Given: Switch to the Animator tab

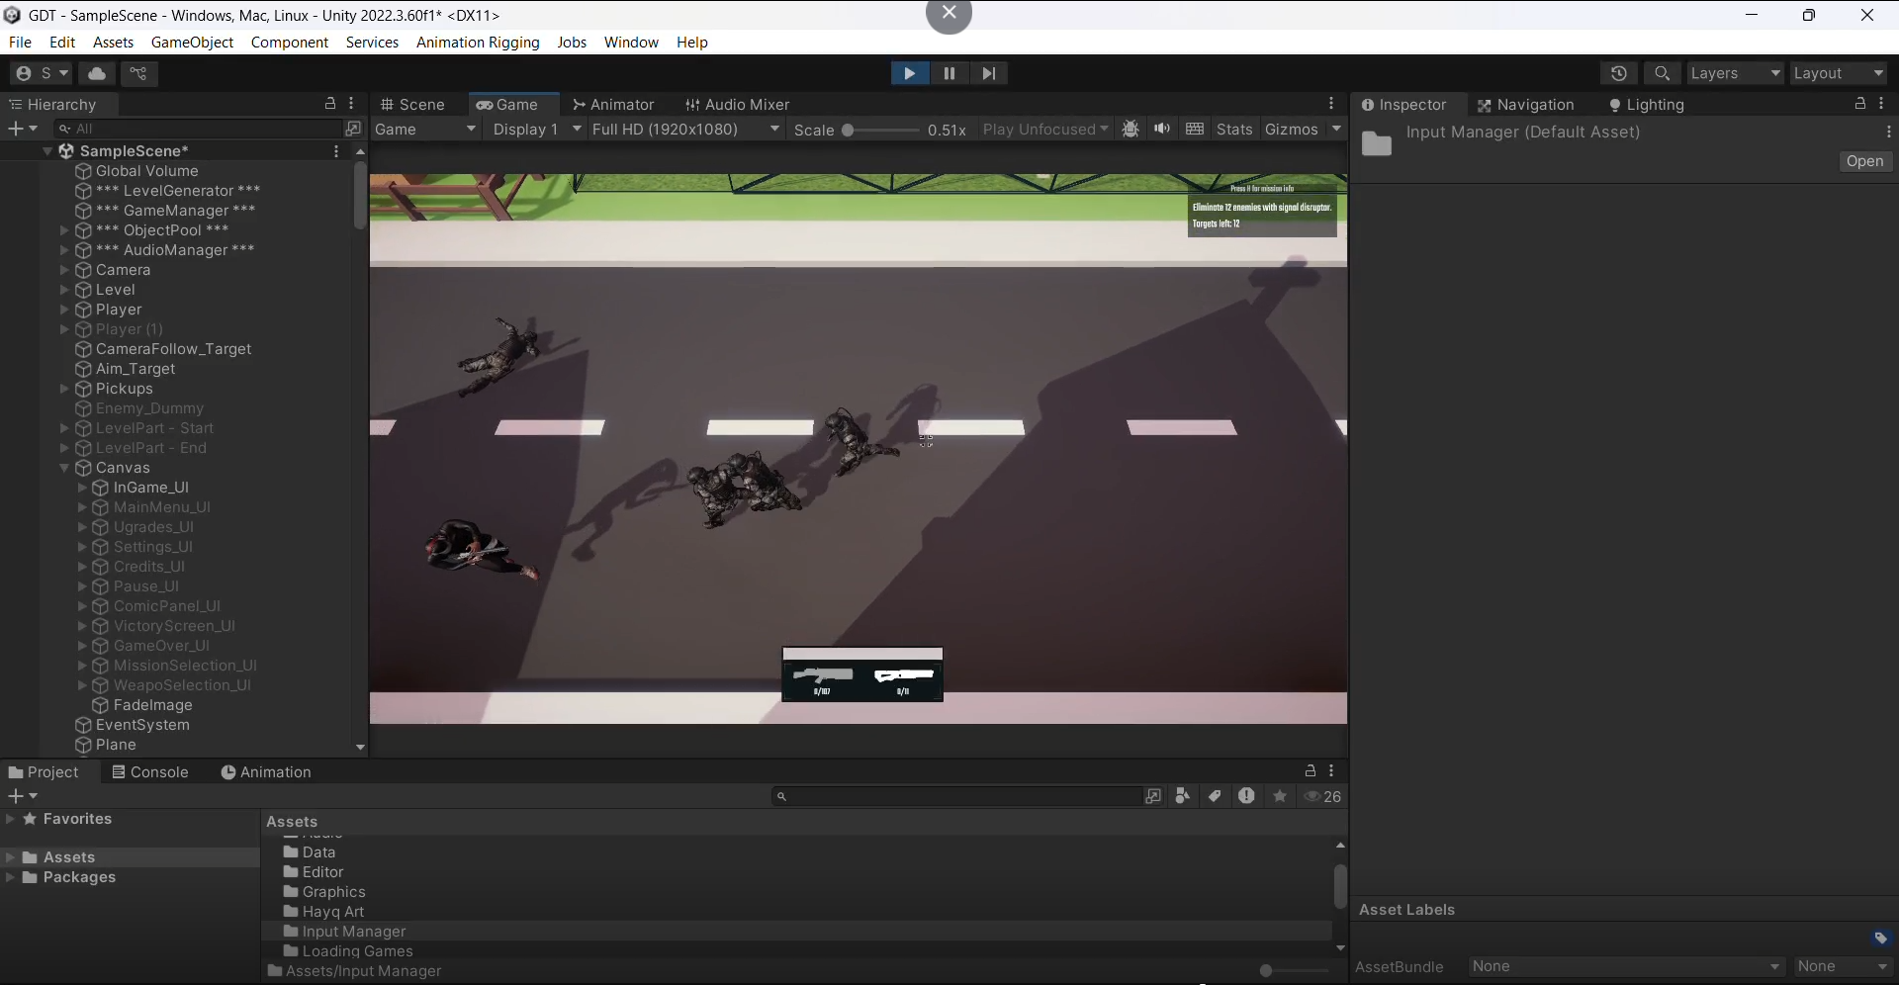Looking at the screenshot, I should (613, 105).
